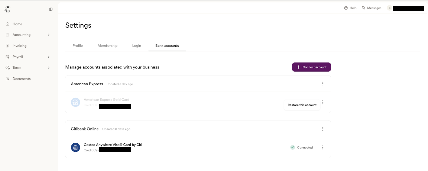428x171 pixels.
Task: Open Documents from the sidebar
Action: [x=21, y=79]
